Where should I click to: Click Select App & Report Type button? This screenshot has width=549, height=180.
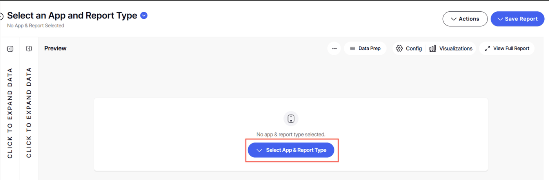click(291, 150)
